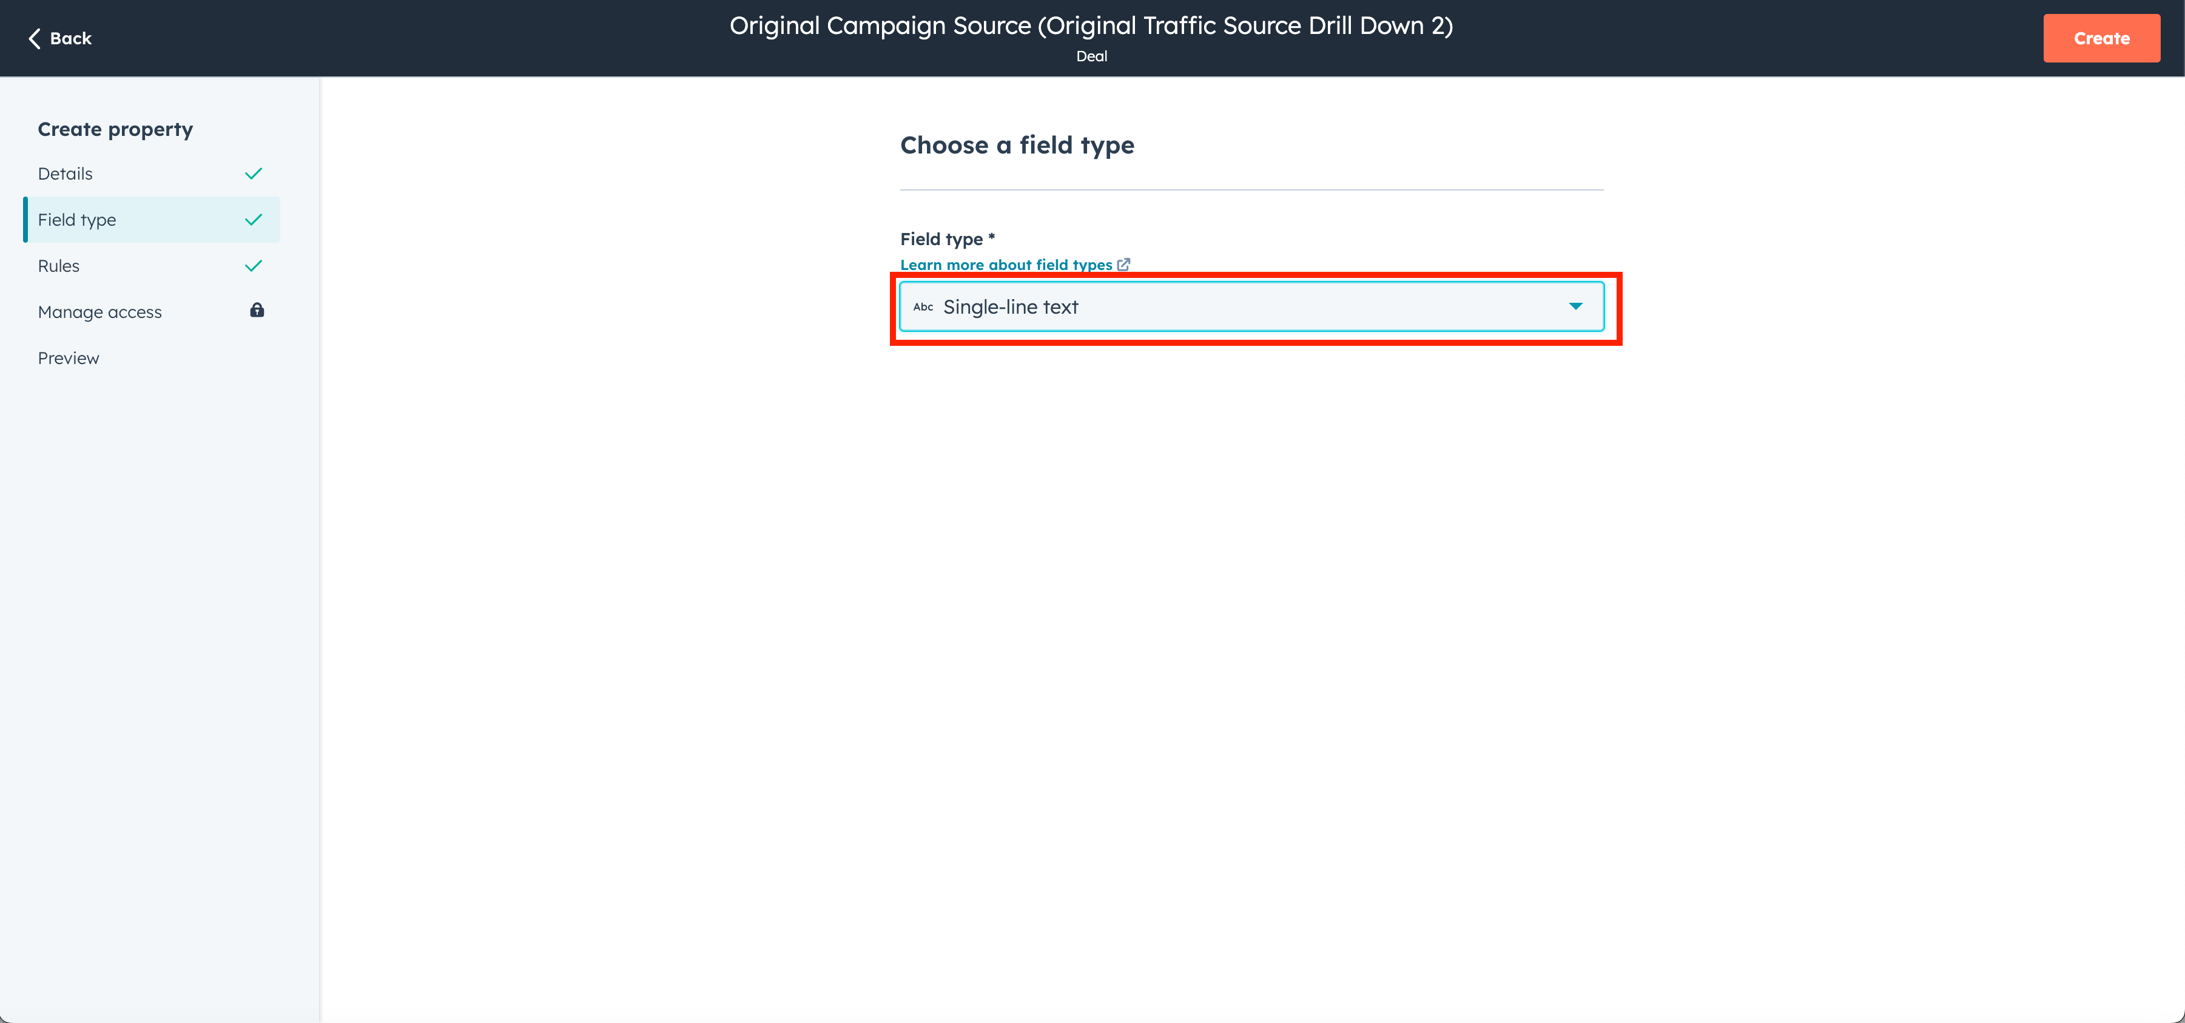
Task: Click the lock icon beside Manage access
Action: 257,311
